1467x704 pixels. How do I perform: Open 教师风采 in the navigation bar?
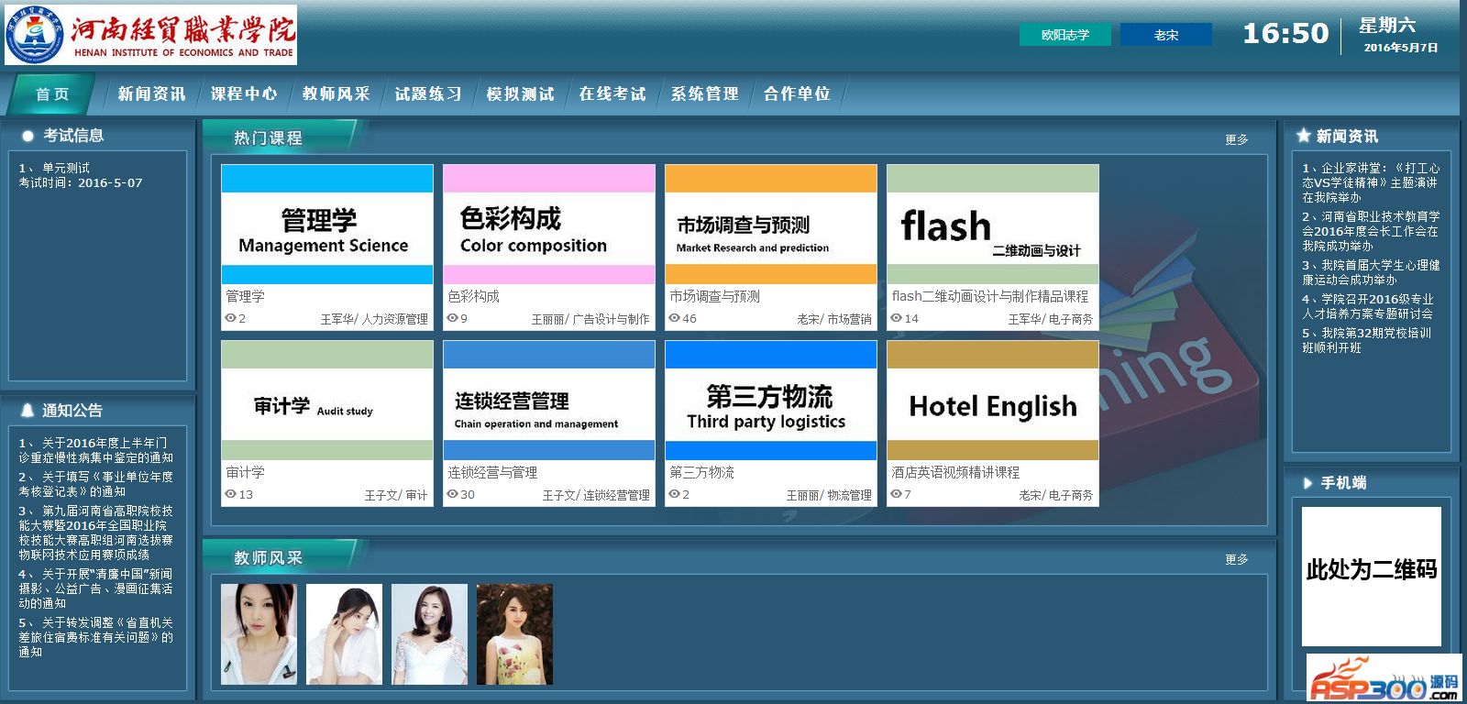(336, 93)
